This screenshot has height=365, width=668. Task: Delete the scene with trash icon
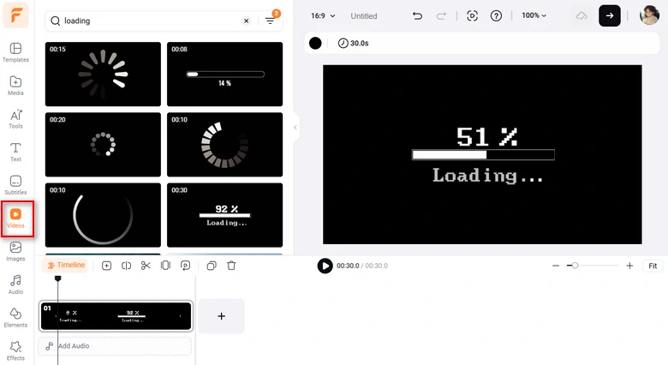[x=231, y=266]
